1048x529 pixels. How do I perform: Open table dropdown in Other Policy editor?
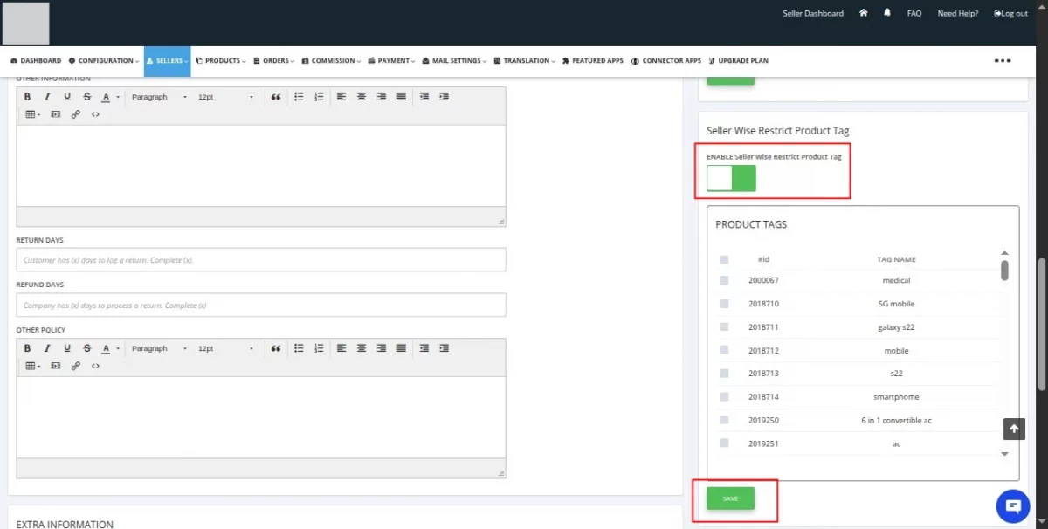point(32,366)
